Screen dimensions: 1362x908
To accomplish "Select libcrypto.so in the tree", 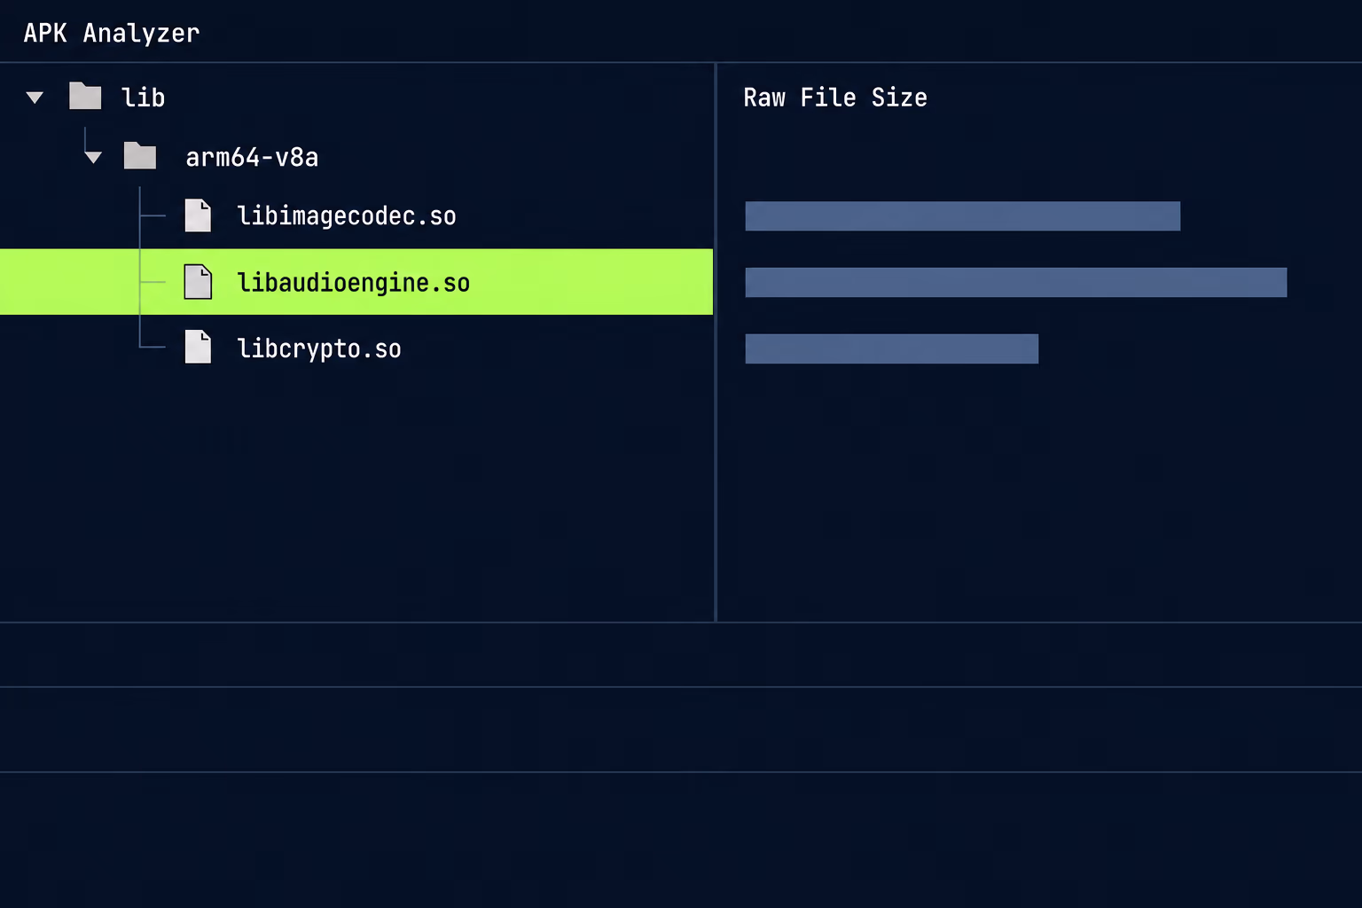I will click(x=319, y=348).
